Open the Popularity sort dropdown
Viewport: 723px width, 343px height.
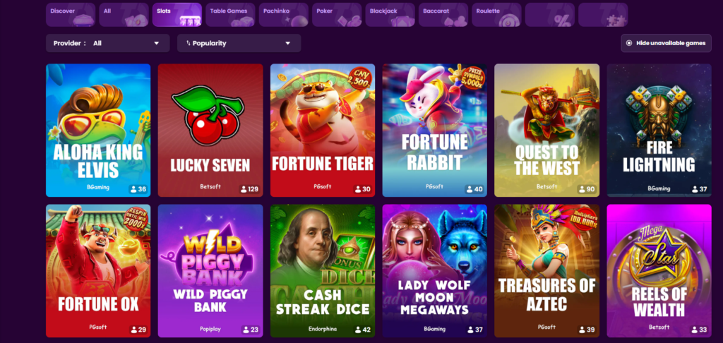coord(239,43)
